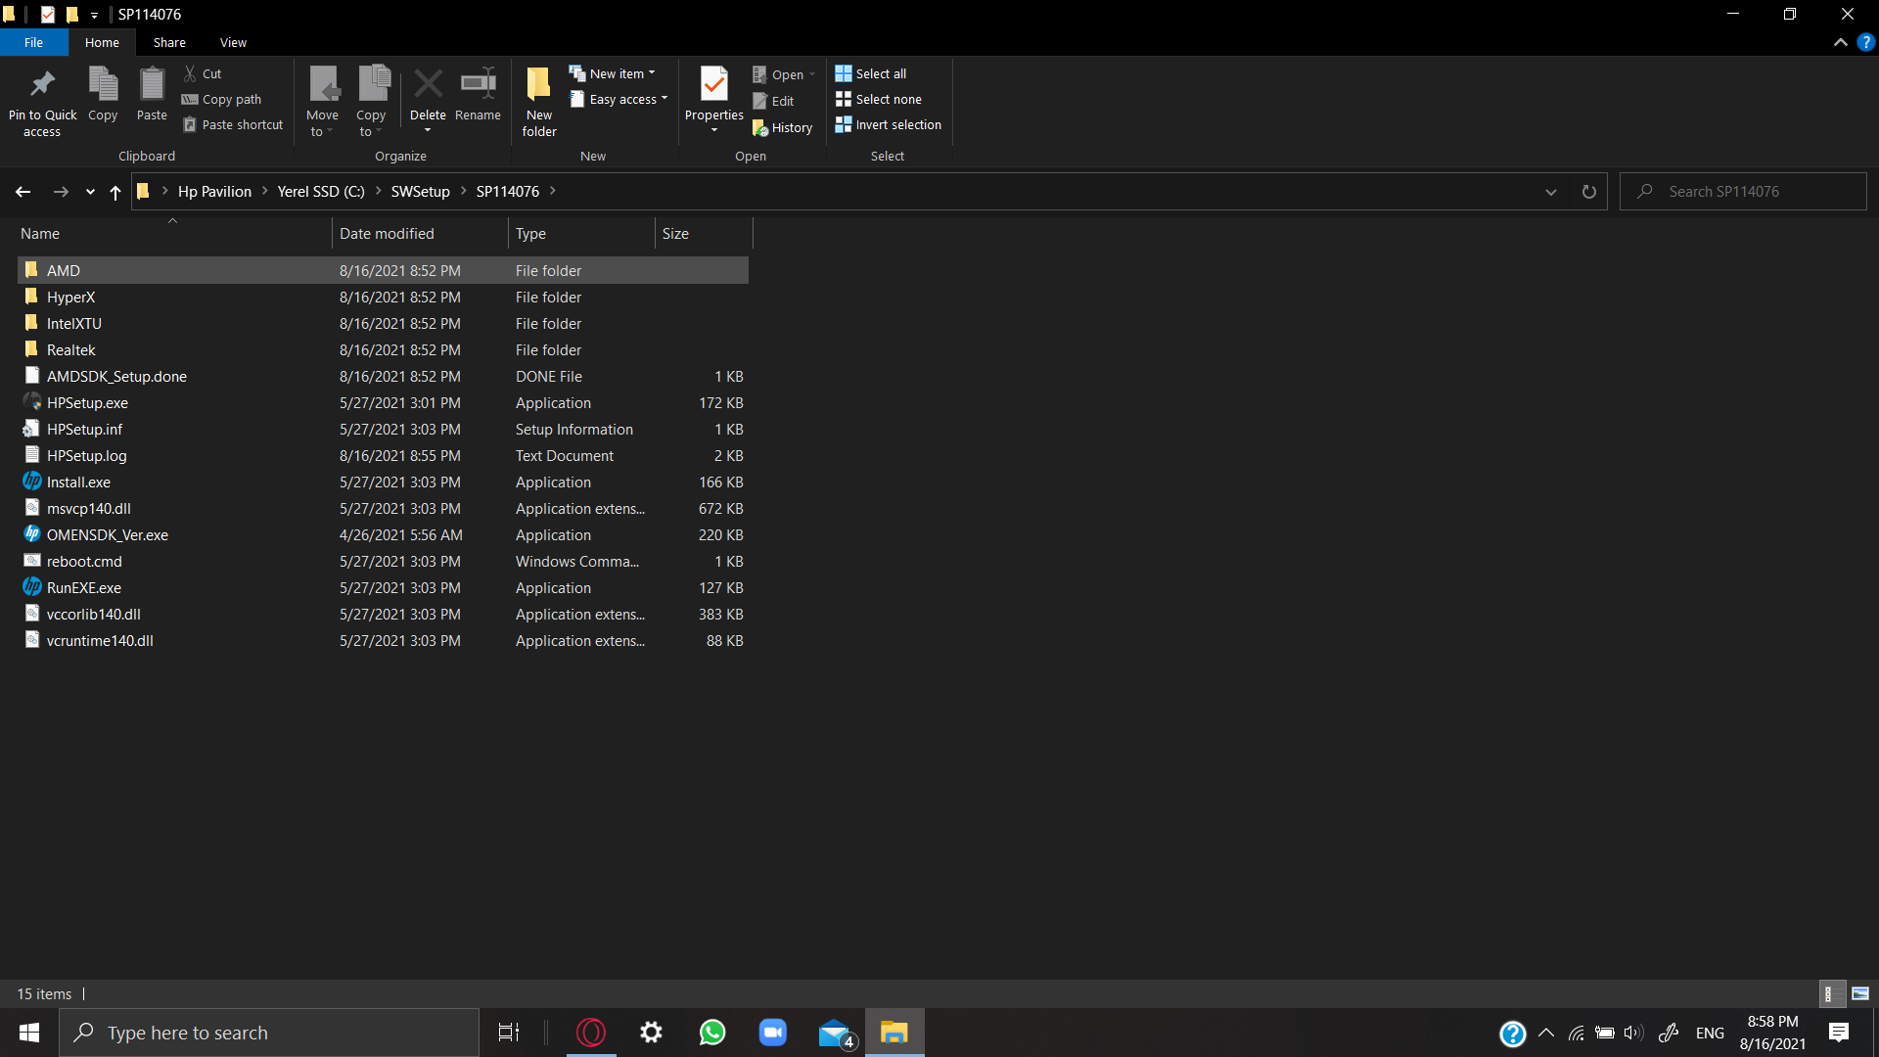Launch Opera from the taskbar
The height and width of the screenshot is (1057, 1879).
590,1032
